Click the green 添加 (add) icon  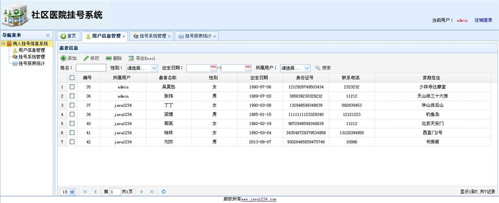click(63, 59)
